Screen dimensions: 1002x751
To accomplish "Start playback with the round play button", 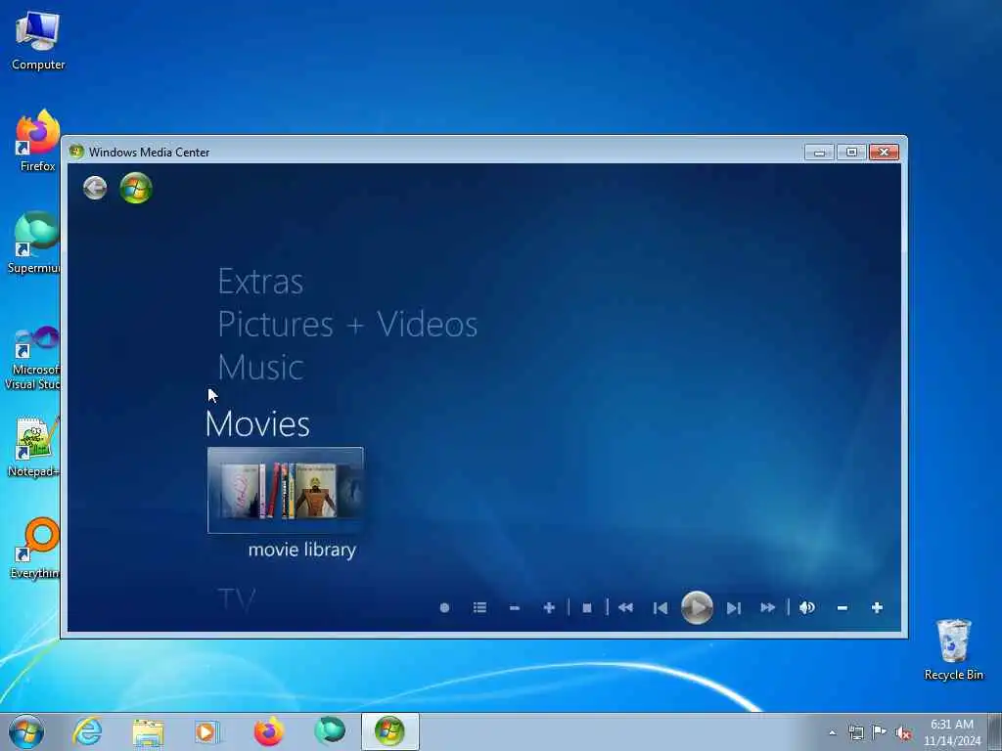I will (x=697, y=608).
